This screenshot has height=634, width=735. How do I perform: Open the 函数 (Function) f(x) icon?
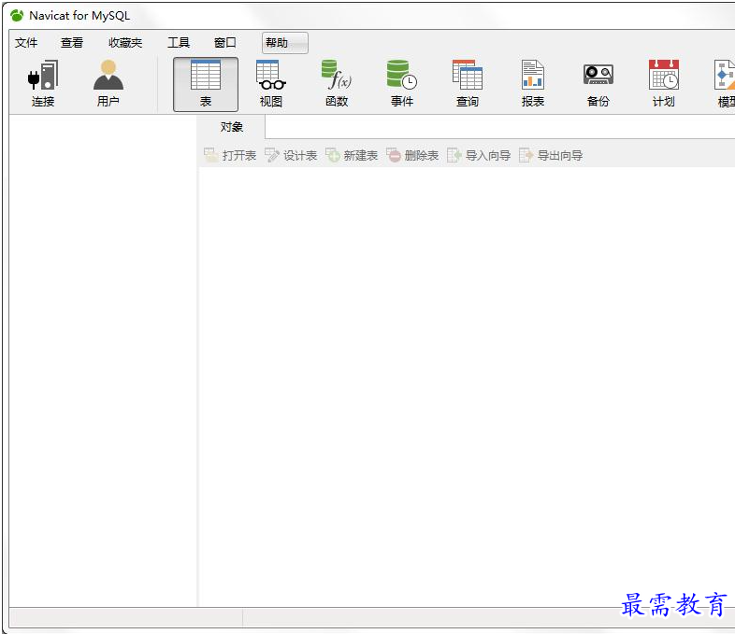tap(337, 75)
